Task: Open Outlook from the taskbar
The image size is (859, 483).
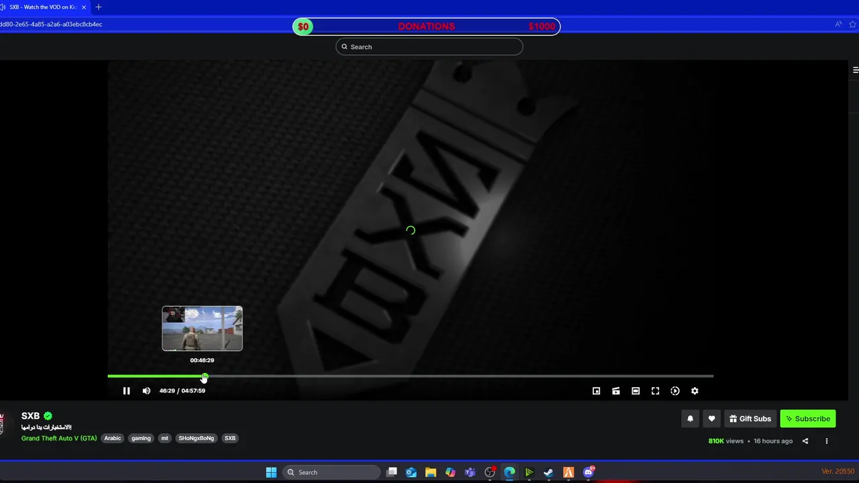Action: pyautogui.click(x=411, y=472)
